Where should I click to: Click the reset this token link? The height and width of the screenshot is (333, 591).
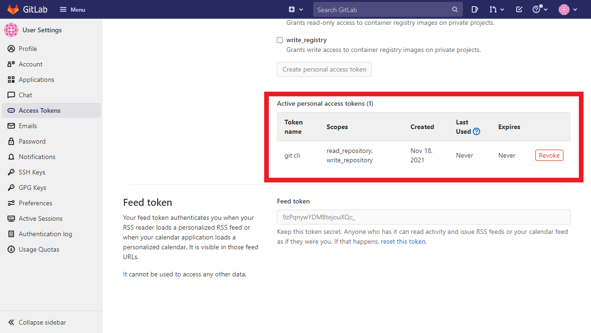coord(403,242)
